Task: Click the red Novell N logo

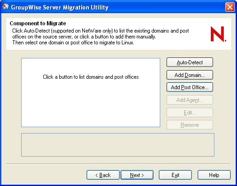Action: click(x=218, y=34)
